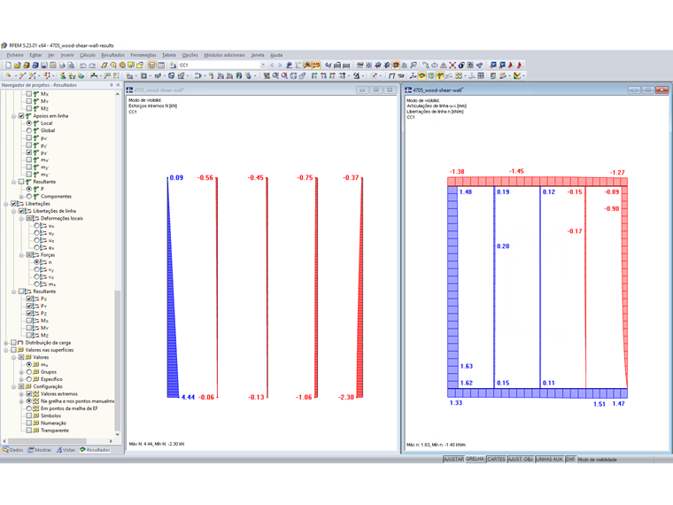
Task: Click the red X delete icon in the toolbar
Action: coord(453,65)
